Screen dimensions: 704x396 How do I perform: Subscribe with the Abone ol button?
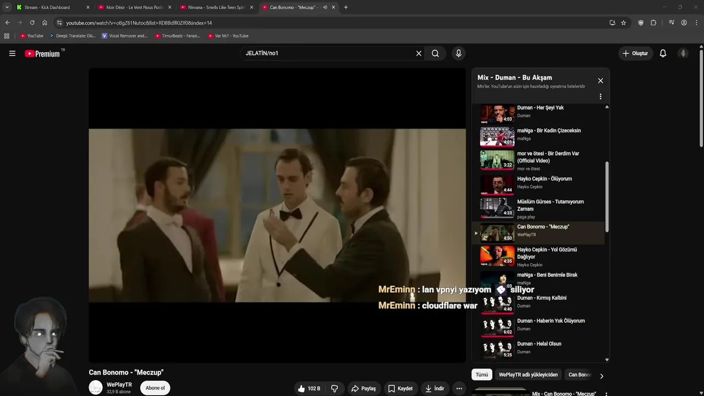(x=155, y=388)
